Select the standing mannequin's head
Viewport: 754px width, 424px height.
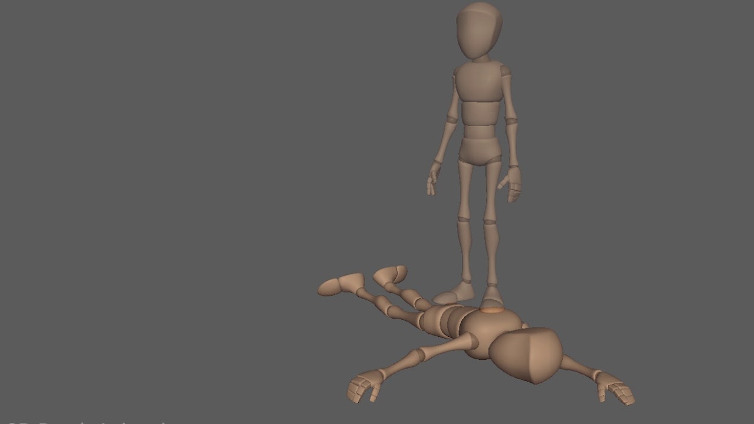[479, 31]
